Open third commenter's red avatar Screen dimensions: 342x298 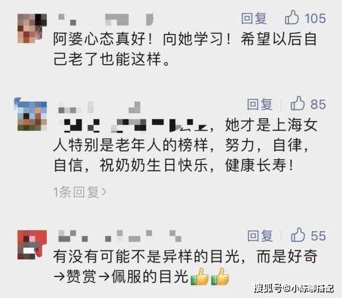[x=32, y=244]
